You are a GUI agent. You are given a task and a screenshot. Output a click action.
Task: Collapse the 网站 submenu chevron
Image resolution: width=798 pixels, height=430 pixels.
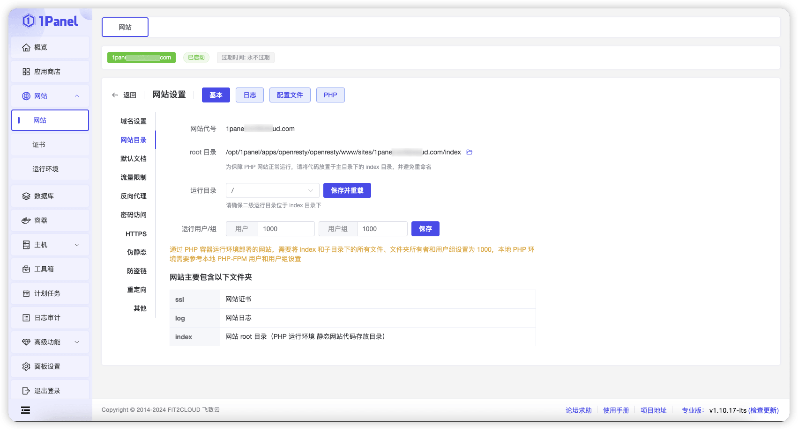[x=77, y=95]
